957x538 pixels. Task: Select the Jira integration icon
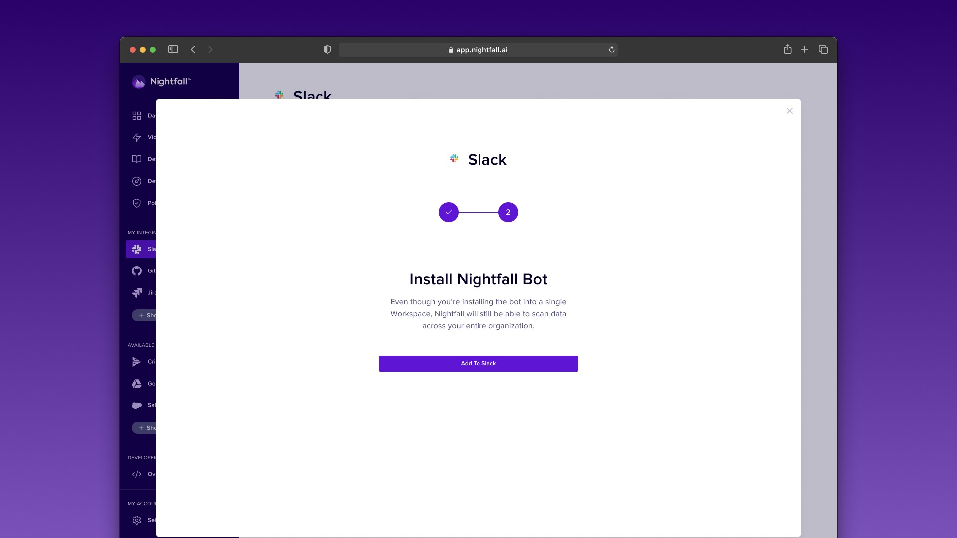[137, 293]
